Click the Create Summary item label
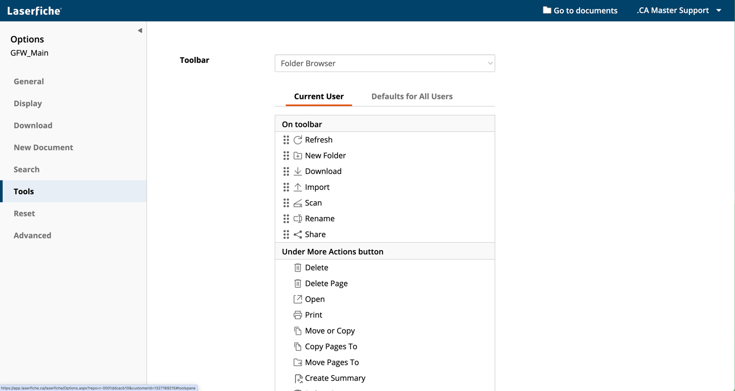Viewport: 735px width, 391px height. (335, 378)
